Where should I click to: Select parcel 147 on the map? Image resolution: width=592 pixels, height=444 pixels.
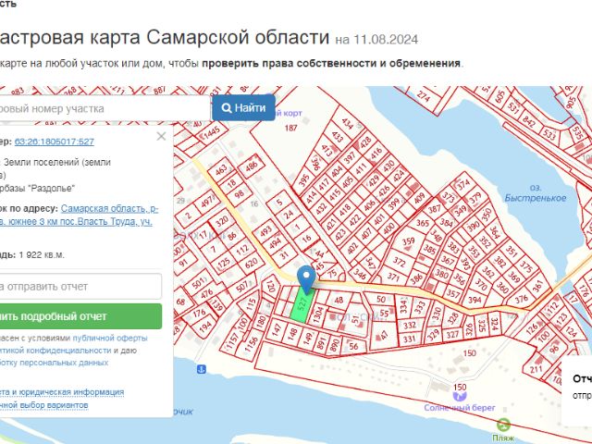277,329
